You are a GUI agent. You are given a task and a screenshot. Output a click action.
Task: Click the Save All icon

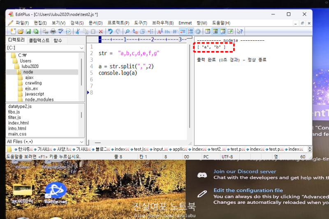[36, 32]
